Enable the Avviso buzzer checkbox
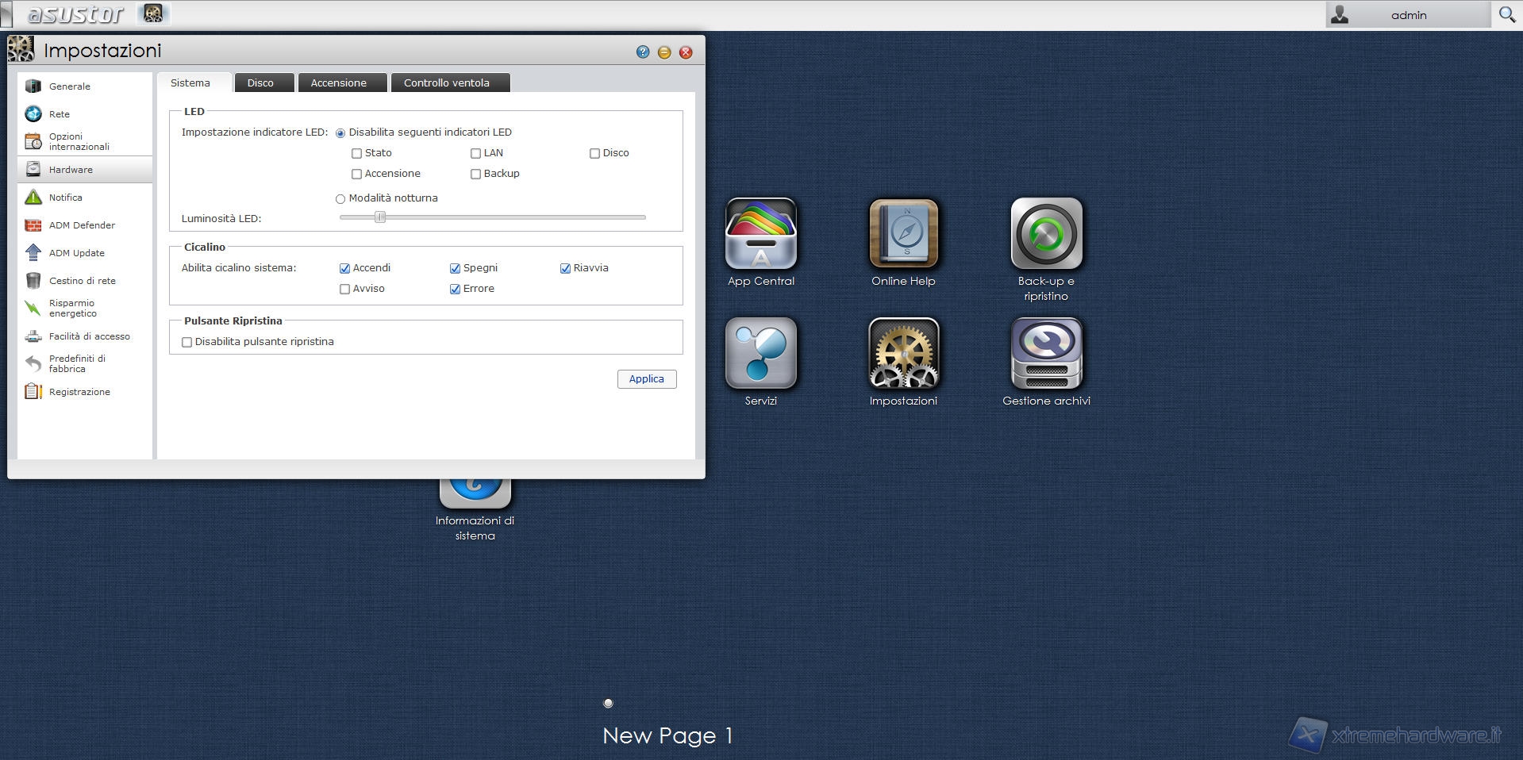 point(344,290)
